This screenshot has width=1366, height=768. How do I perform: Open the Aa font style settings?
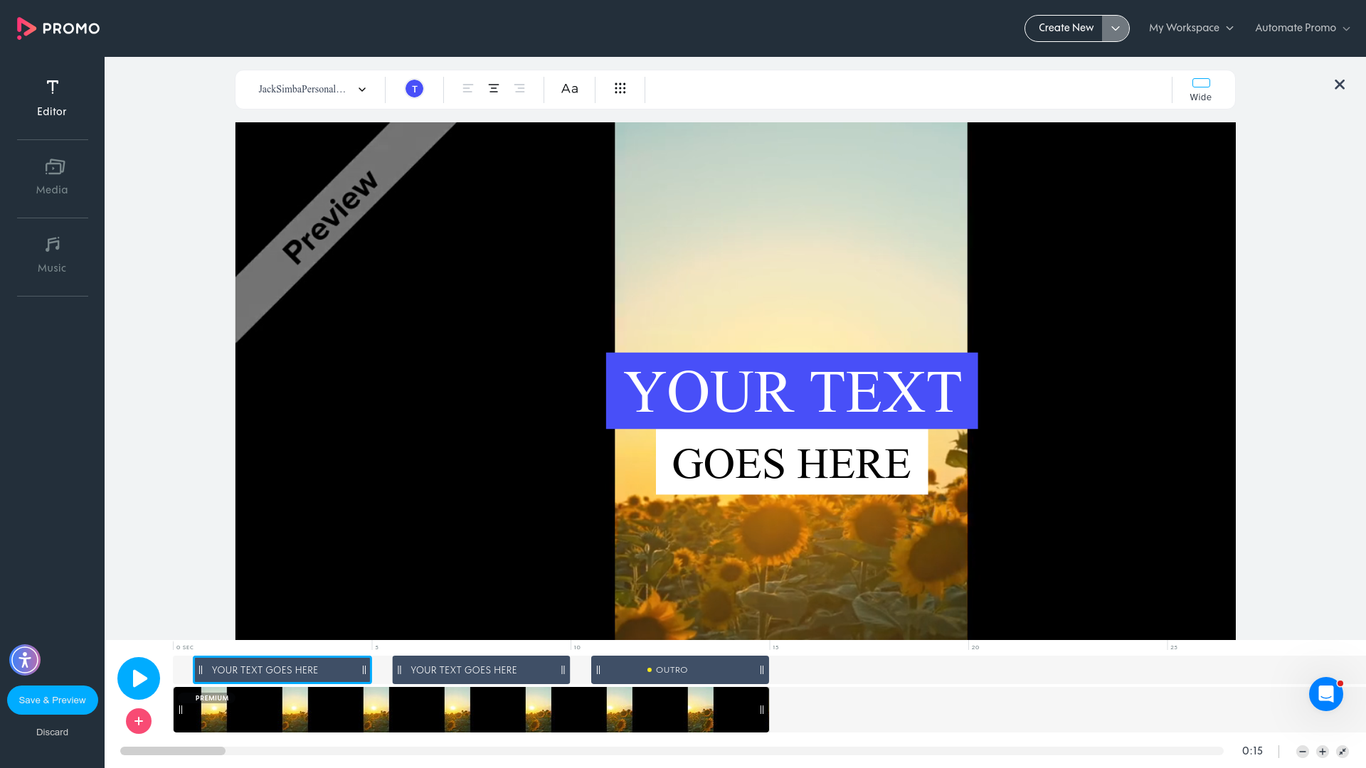click(x=569, y=88)
